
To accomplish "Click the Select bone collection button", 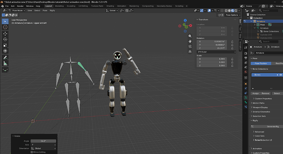I will pyautogui.click(x=277, y=93).
